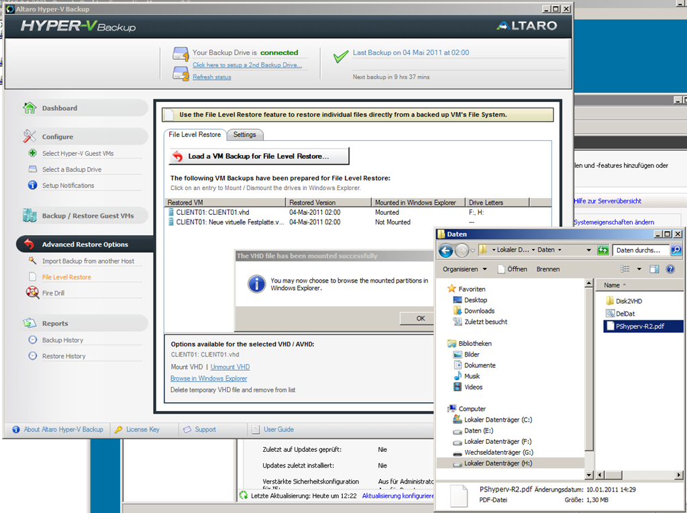Click Browse in Windows Explorer link

coord(209,379)
